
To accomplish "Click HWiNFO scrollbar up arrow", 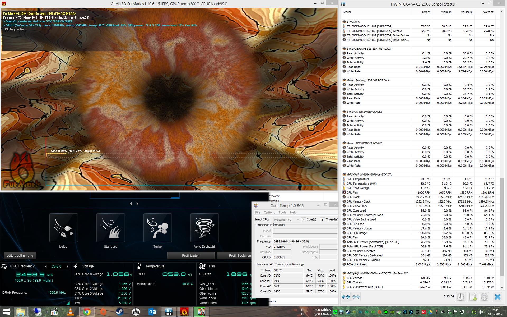I will coord(502,12).
